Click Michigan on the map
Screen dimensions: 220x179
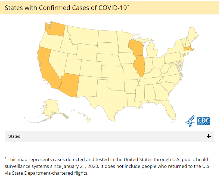tap(152, 51)
